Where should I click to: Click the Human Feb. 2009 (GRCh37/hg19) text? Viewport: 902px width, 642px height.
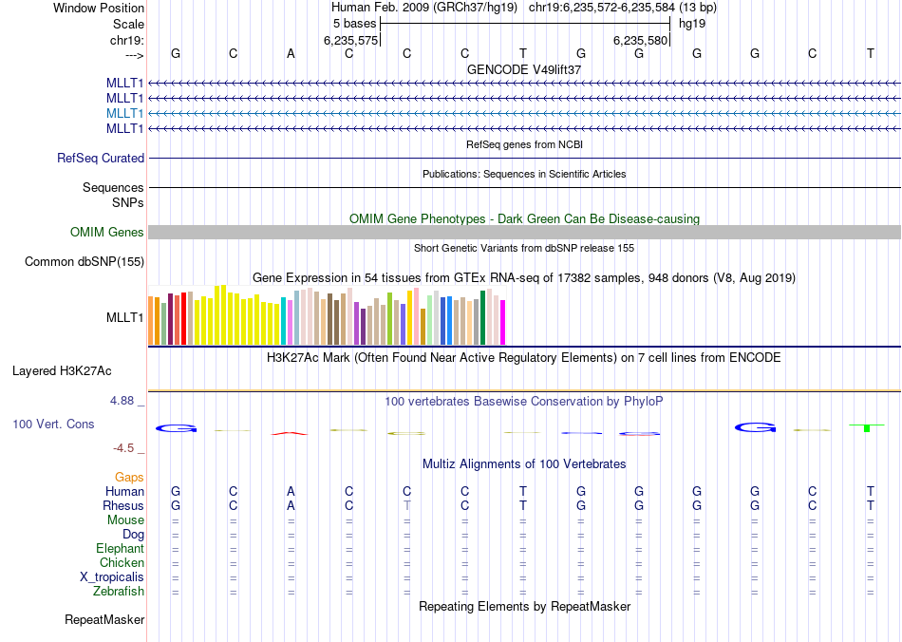(x=424, y=8)
